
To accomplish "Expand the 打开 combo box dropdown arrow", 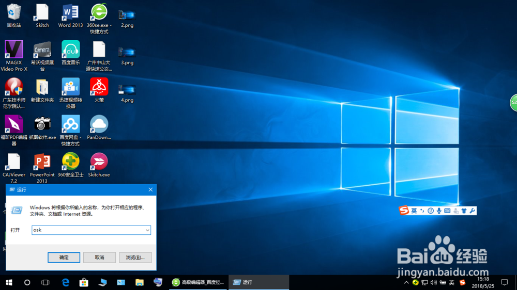I will pyautogui.click(x=147, y=230).
